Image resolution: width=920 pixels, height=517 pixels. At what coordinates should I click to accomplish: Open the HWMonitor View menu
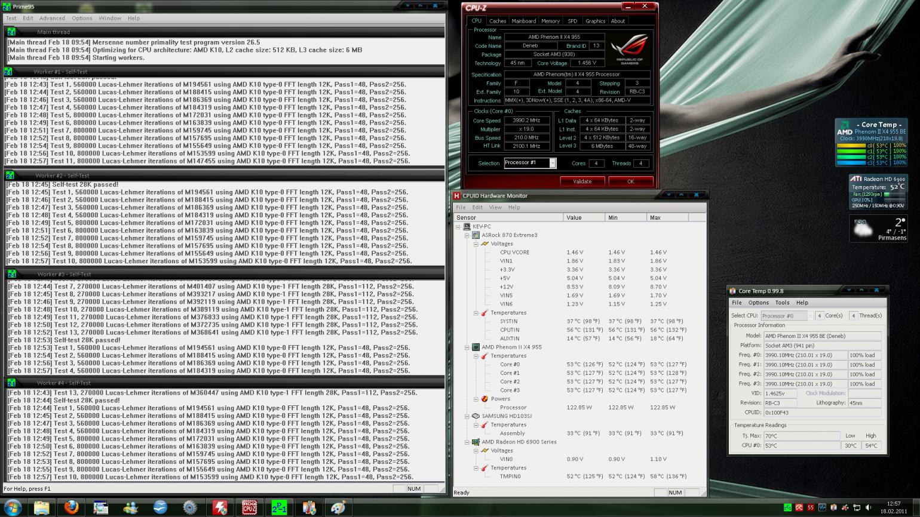pyautogui.click(x=495, y=207)
